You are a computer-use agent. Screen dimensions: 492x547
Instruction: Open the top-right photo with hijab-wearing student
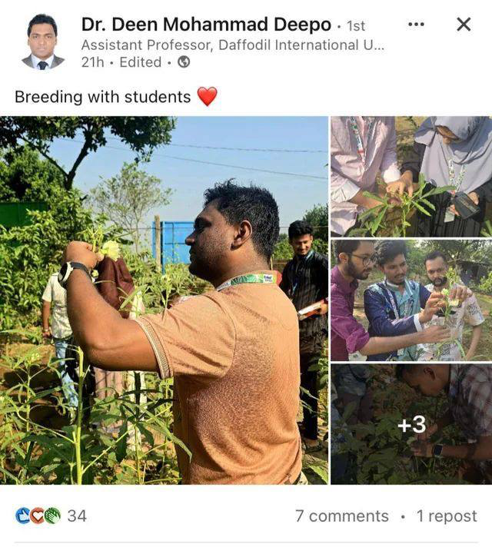pos(411,176)
